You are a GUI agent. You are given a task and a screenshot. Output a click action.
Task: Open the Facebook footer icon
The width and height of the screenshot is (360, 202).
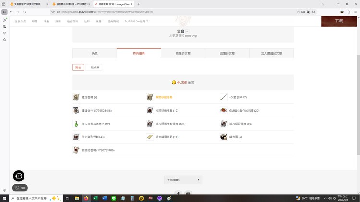click(178, 192)
